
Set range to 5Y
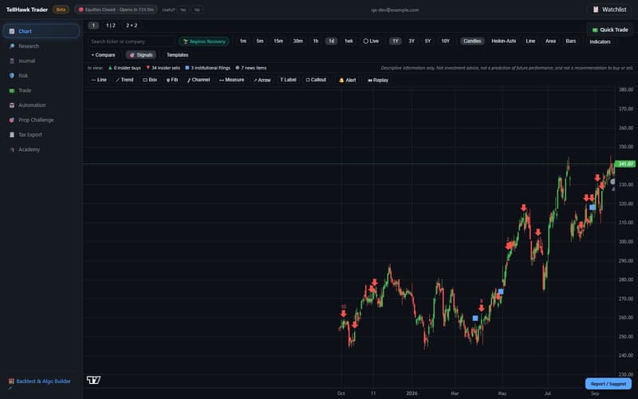[427, 41]
